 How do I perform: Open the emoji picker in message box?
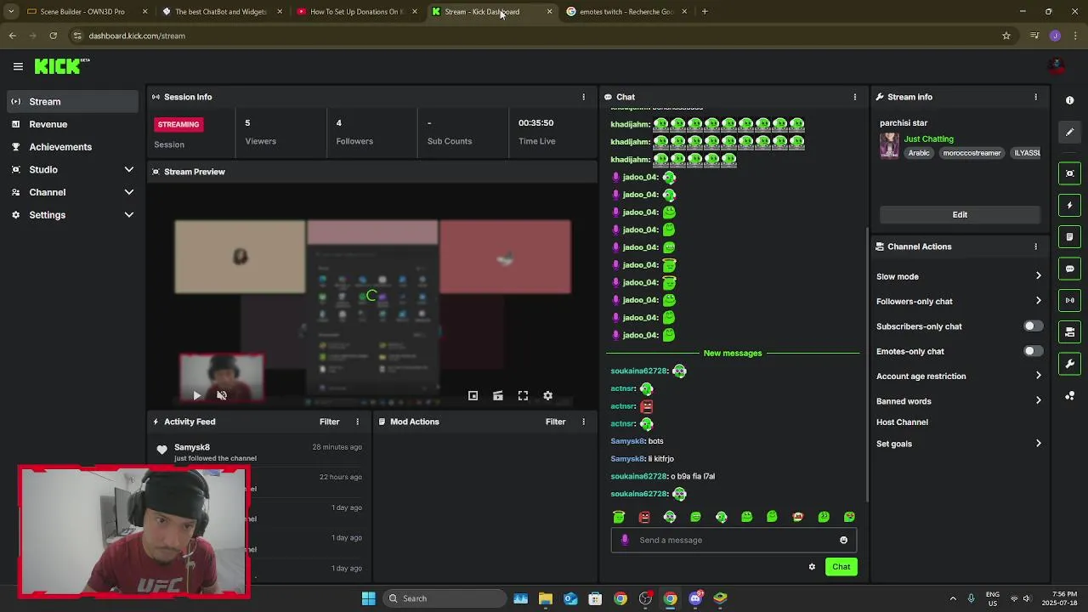[x=843, y=540]
